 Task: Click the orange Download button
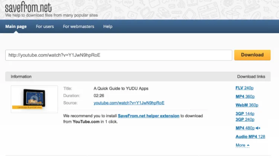coord(252,55)
